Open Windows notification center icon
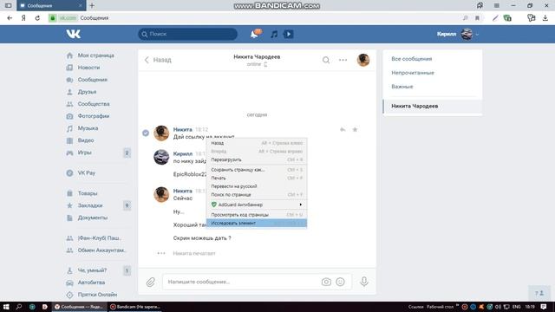 point(544,307)
